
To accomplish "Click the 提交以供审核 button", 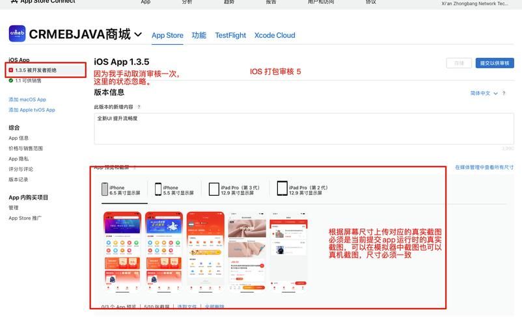I will click(495, 63).
